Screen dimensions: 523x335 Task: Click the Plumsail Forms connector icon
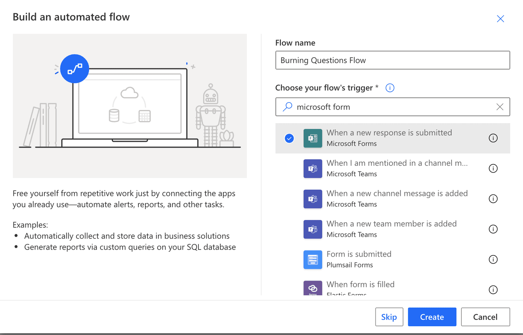pos(313,259)
